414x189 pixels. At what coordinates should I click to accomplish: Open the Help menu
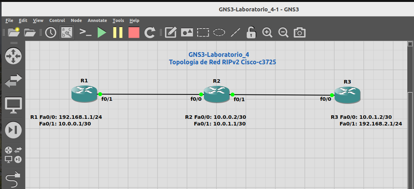click(134, 20)
